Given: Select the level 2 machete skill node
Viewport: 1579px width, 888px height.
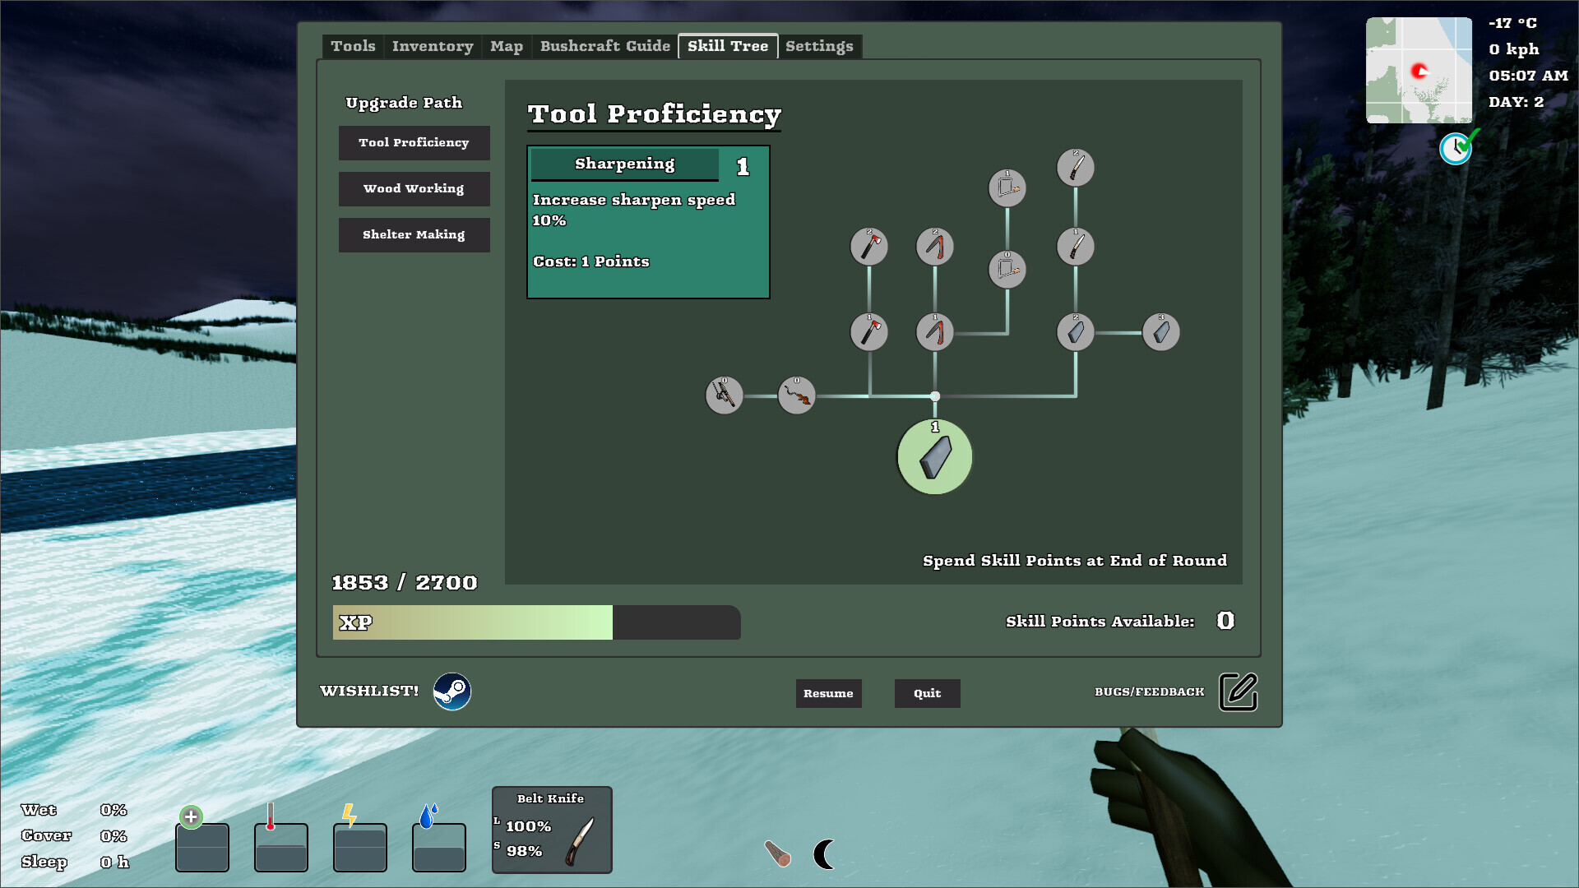Looking at the screenshot, I should 1076,168.
